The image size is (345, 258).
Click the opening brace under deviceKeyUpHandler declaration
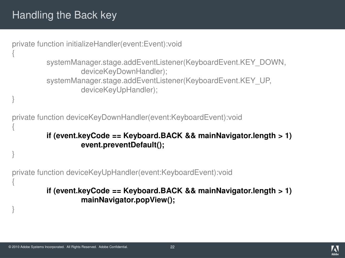tap(13, 182)
